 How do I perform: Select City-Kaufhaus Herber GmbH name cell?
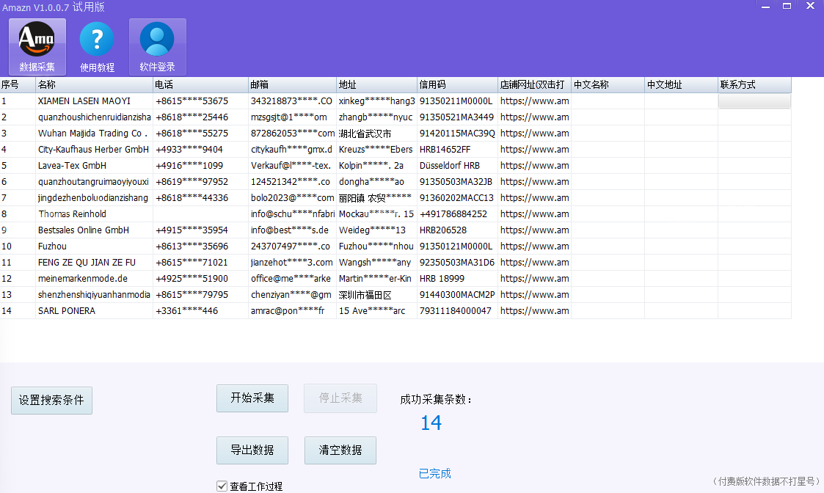point(94,149)
